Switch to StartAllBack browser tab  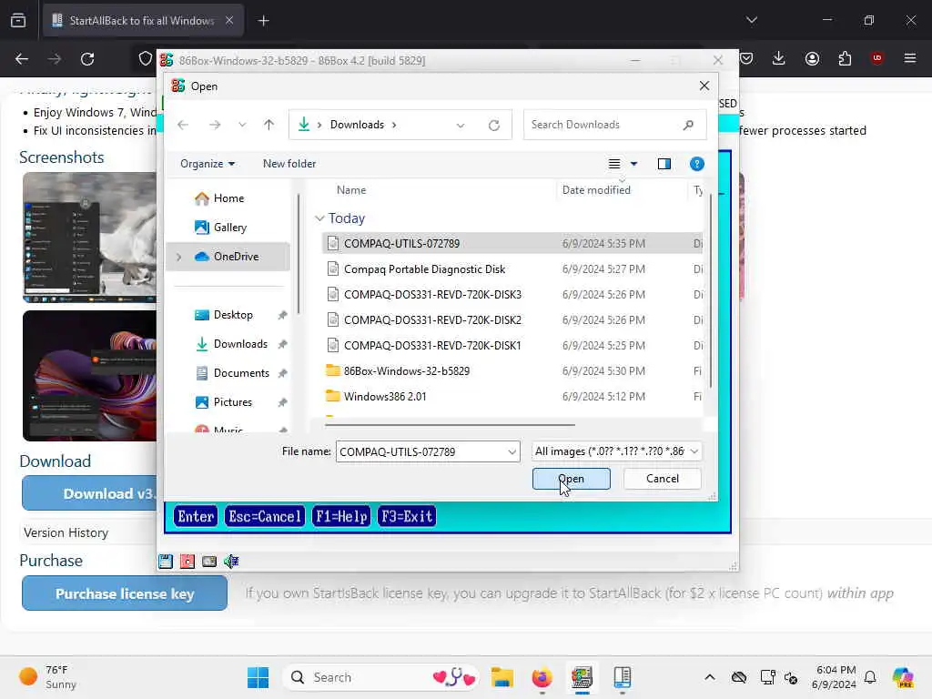point(142,21)
